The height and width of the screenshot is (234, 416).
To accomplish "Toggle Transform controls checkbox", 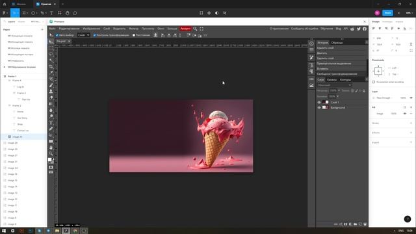I will (x=94, y=35).
